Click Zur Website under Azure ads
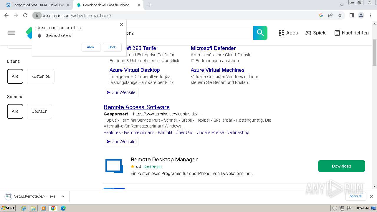 click(121, 92)
